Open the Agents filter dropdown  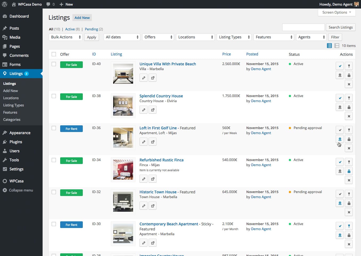(311, 37)
